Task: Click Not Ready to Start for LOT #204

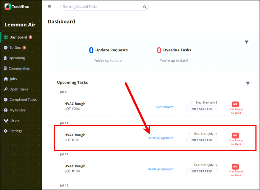Action: (236, 111)
